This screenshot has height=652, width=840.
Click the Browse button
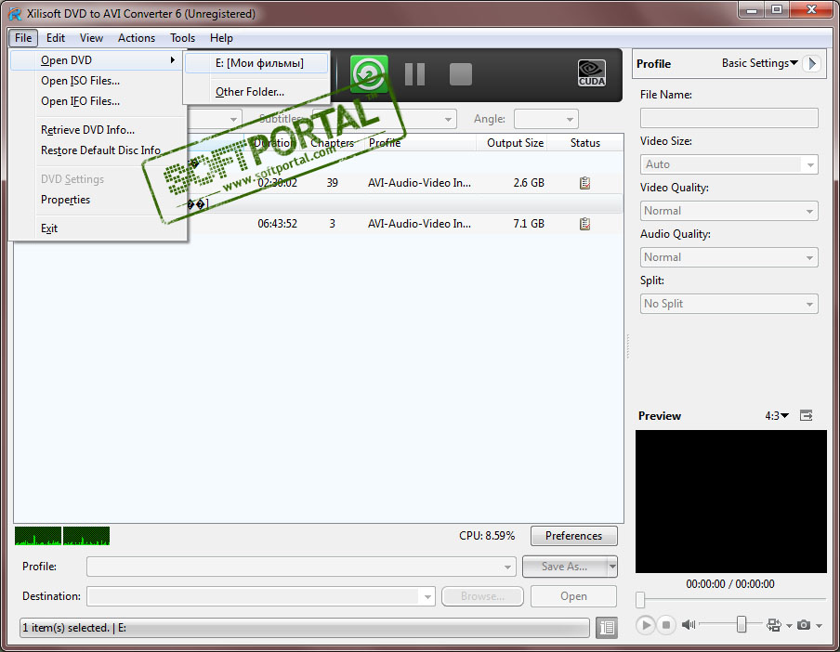coord(482,596)
